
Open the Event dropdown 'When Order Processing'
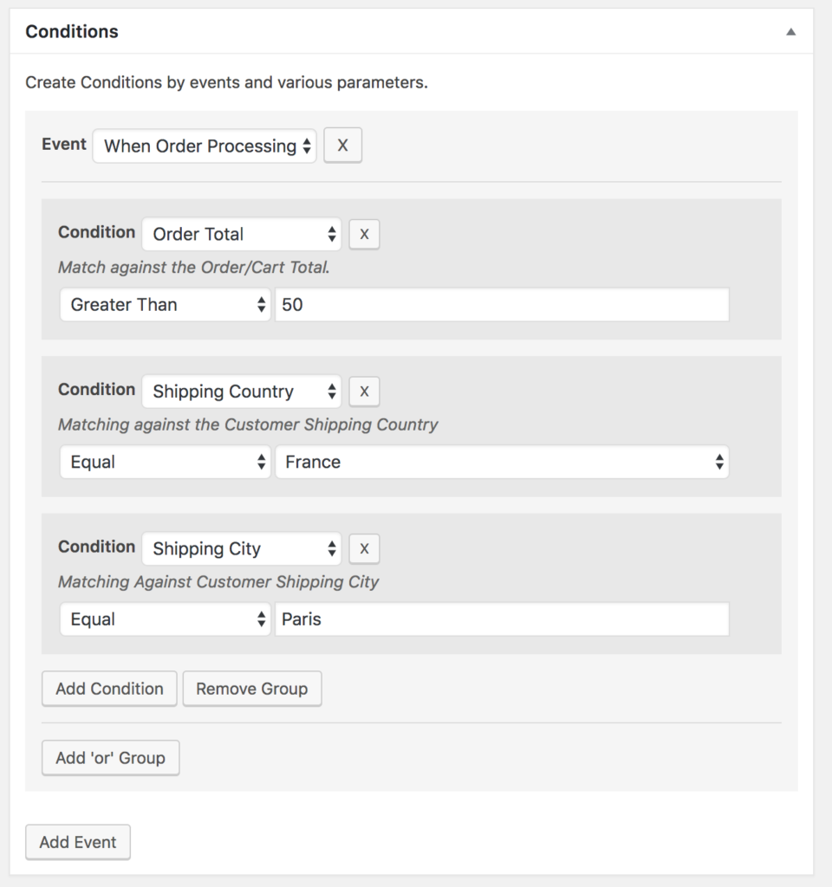tap(205, 146)
